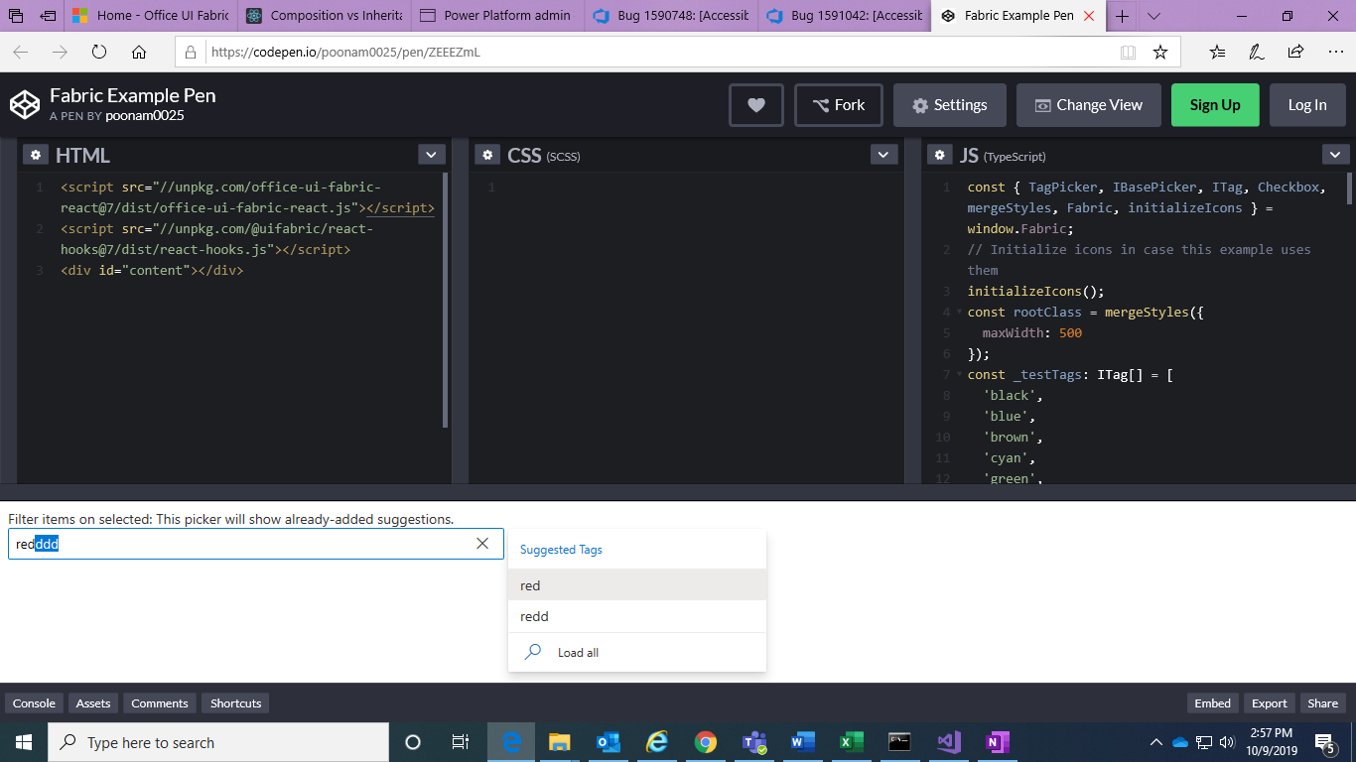Fork this pen
The width and height of the screenshot is (1356, 762).
coord(839,105)
